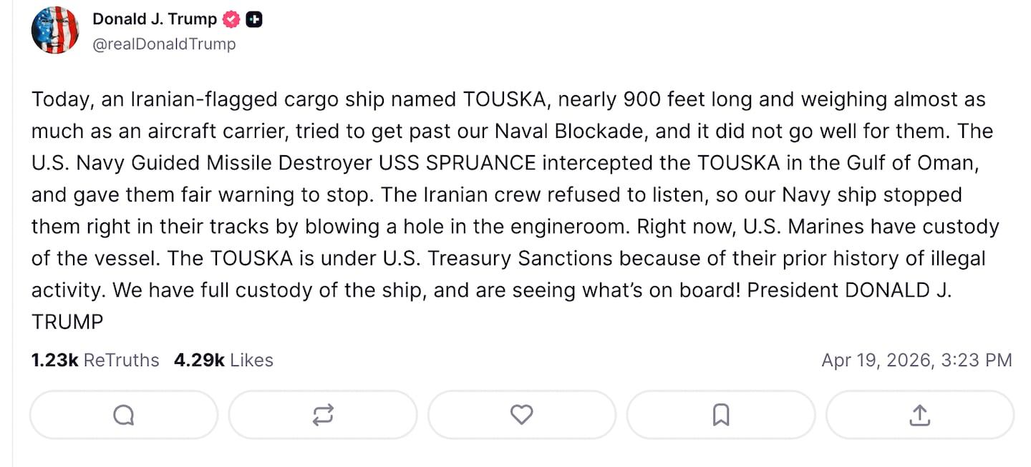Open the share upload icon
Image resolution: width=1031 pixels, height=467 pixels.
pos(919,415)
